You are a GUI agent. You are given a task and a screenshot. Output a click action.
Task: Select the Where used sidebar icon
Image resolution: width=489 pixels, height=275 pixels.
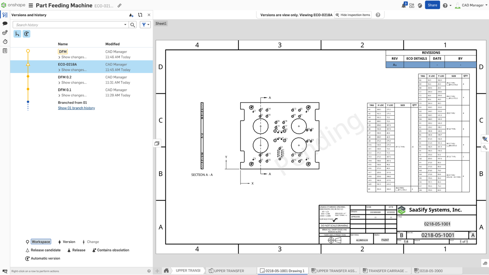(5, 33)
